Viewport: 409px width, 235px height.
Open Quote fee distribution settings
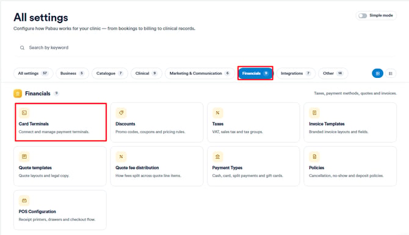[157, 166]
